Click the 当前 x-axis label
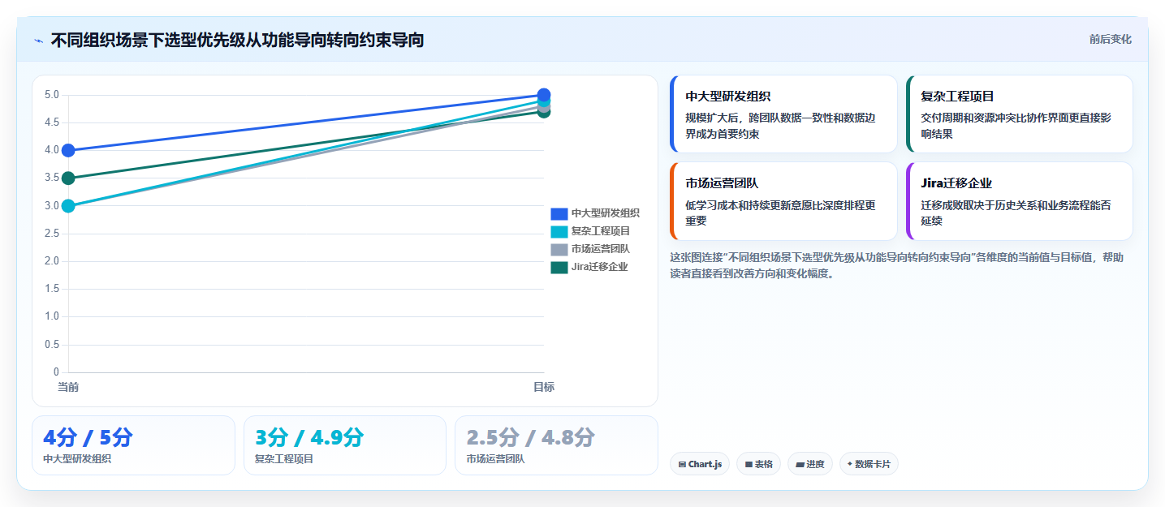Screen dimensions: 1165x507 point(68,387)
